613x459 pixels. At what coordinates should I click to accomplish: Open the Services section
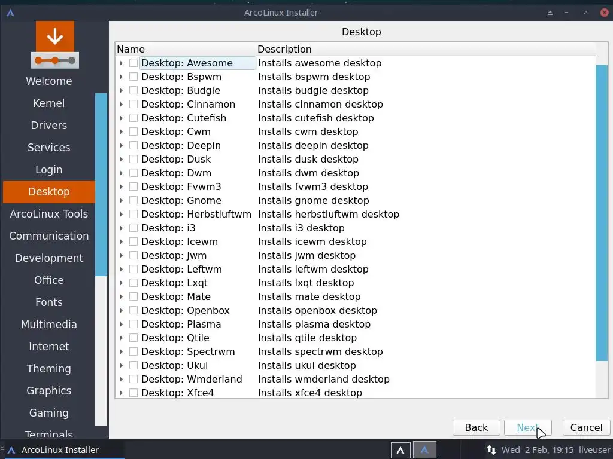click(x=49, y=148)
